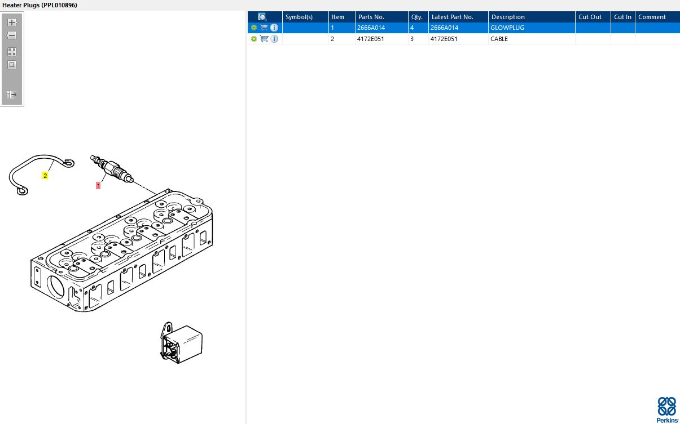Click the four-squares view icon
The image size is (680, 424).
[x=12, y=51]
